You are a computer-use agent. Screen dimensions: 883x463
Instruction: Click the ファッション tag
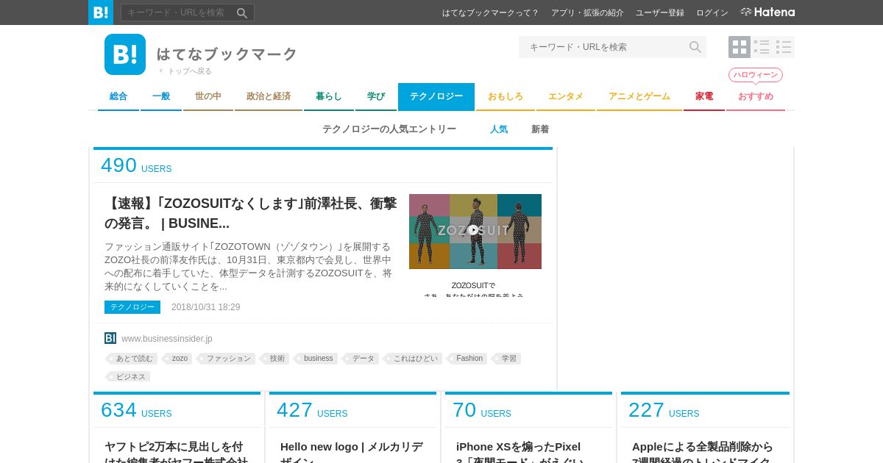(x=226, y=359)
